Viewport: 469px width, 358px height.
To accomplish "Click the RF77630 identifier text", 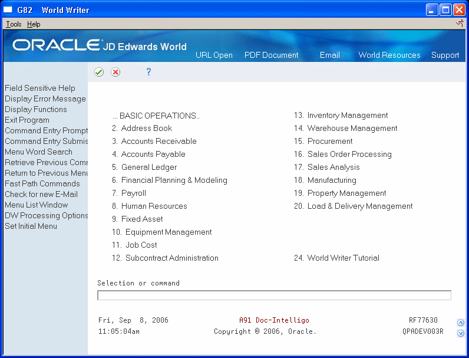I will tap(423, 320).
